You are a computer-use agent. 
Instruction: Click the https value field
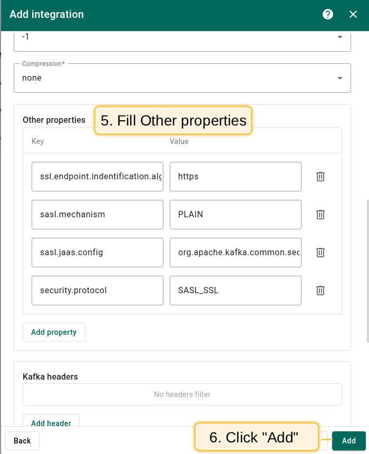pos(235,177)
